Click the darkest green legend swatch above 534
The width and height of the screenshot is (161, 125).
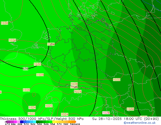(x=38, y=122)
